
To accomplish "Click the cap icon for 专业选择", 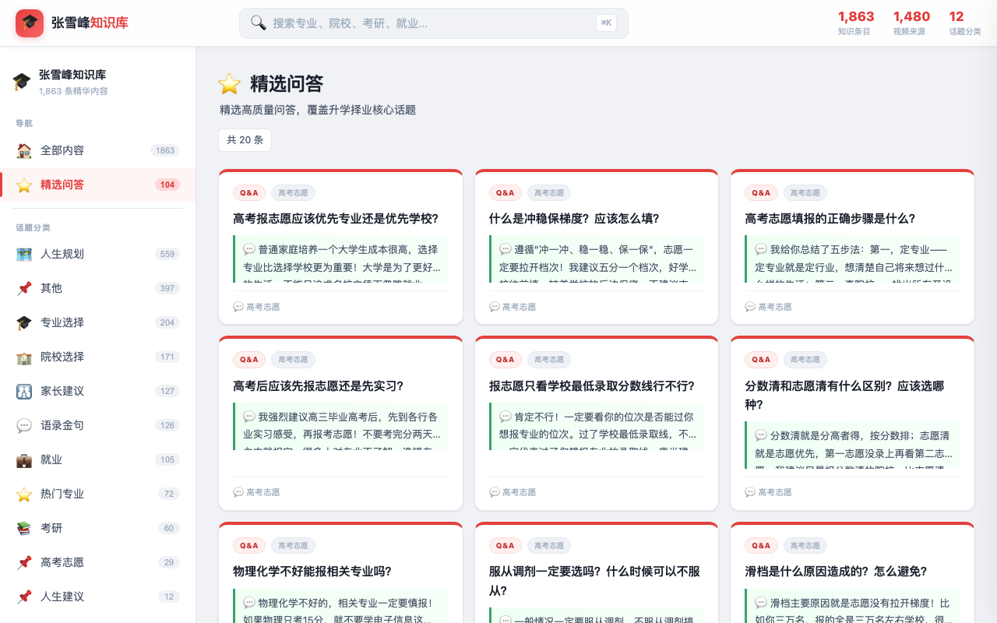I will (x=24, y=322).
